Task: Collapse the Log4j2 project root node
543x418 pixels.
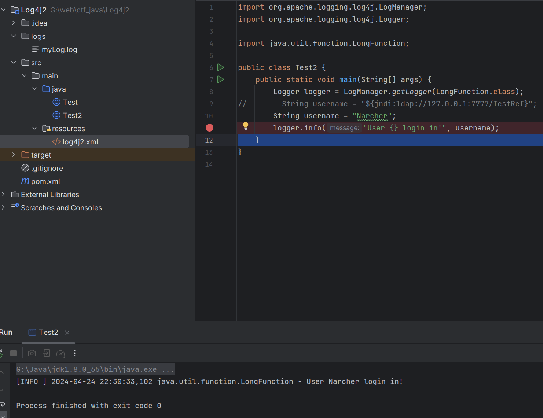Action: click(3, 10)
